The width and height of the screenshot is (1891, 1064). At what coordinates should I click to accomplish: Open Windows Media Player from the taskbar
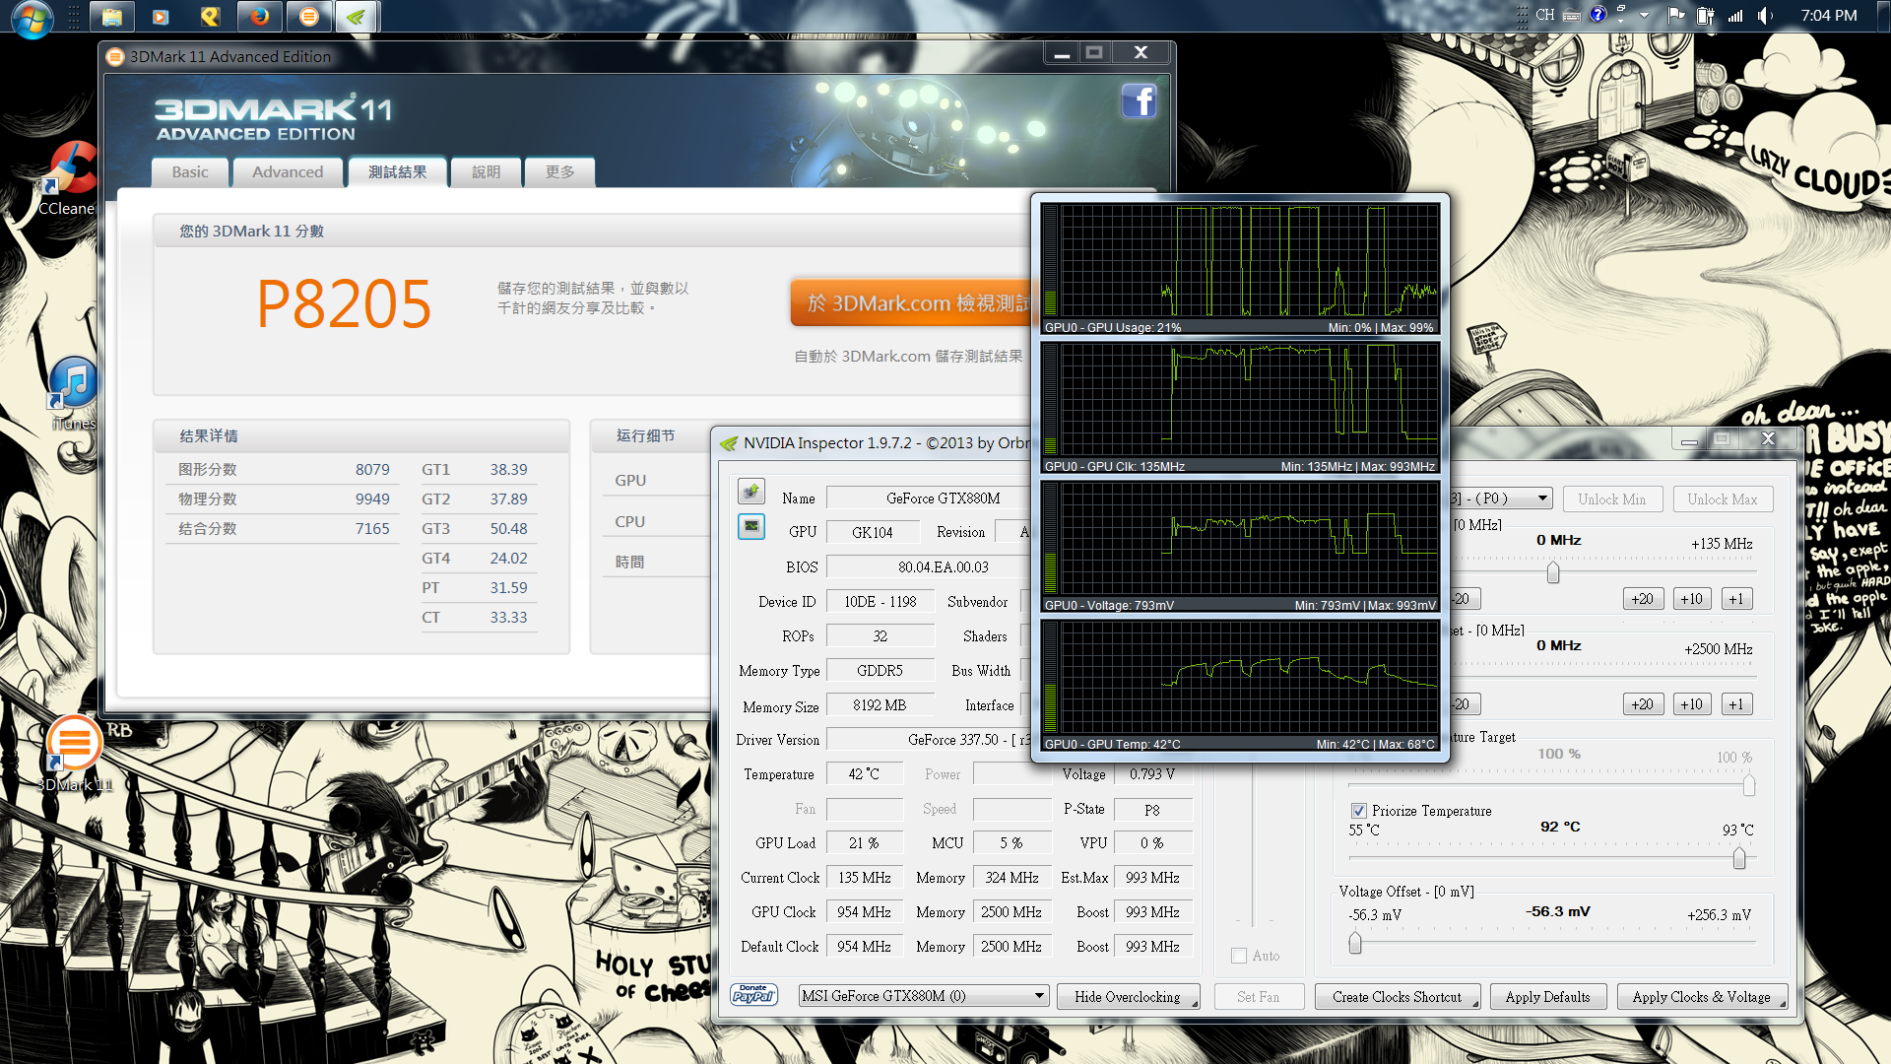[161, 17]
